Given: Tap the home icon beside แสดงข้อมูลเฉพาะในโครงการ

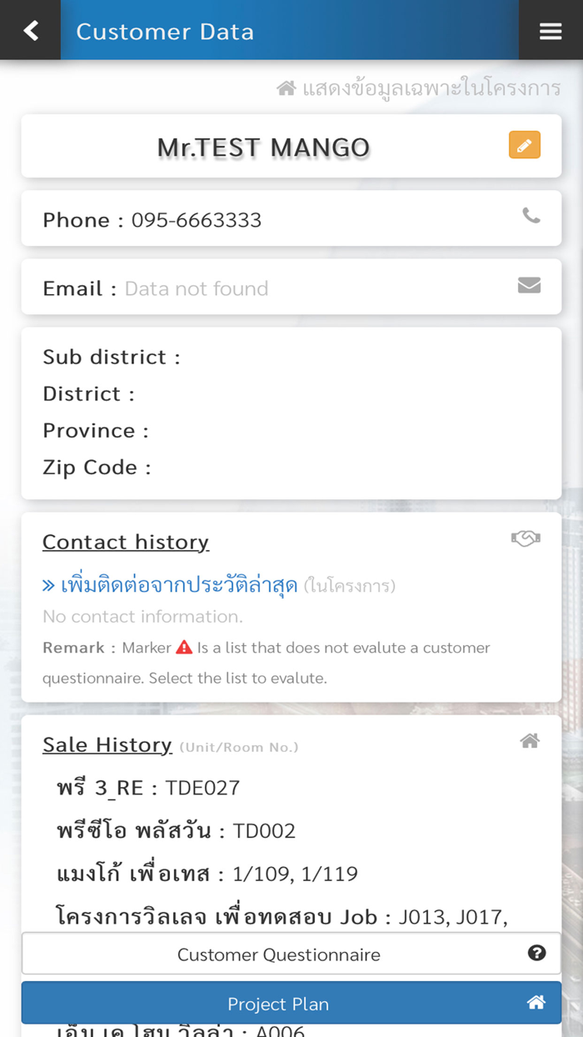Looking at the screenshot, I should (x=286, y=87).
